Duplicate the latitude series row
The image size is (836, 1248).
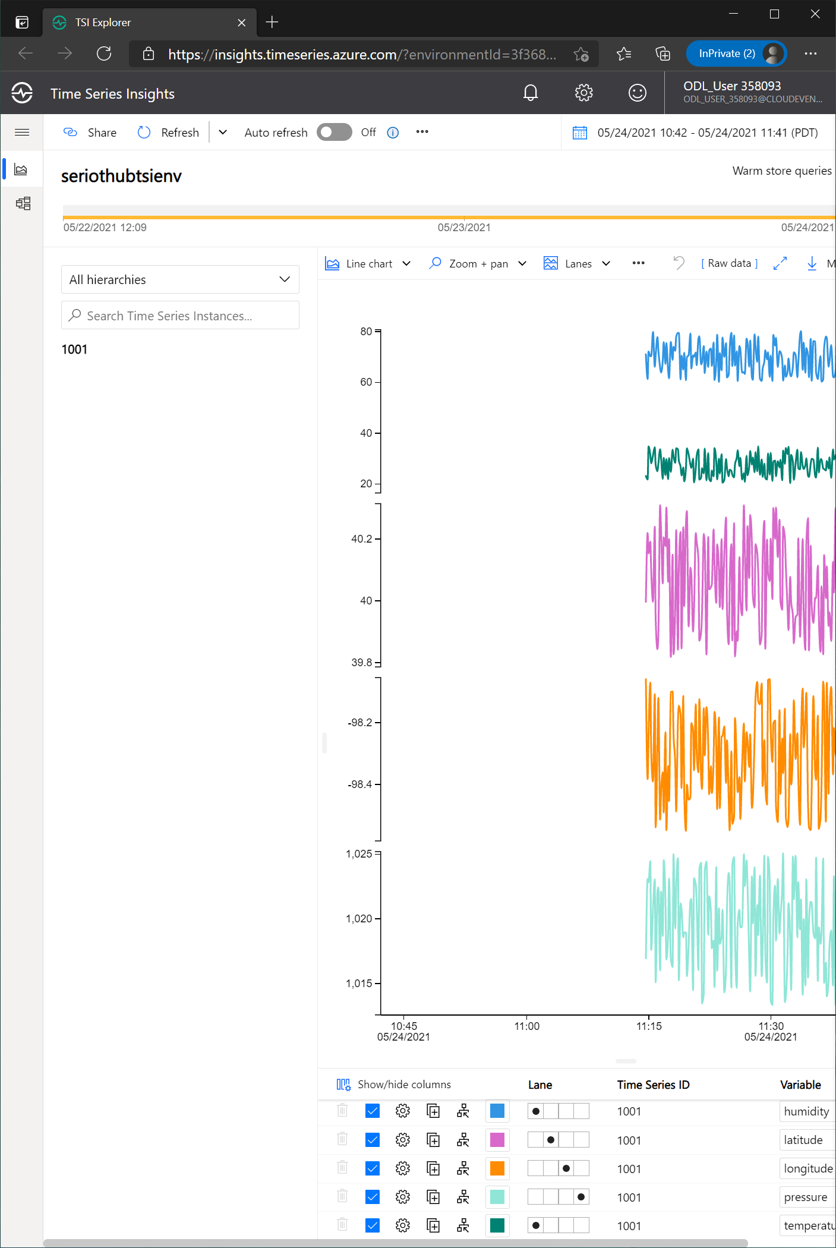(x=434, y=1140)
